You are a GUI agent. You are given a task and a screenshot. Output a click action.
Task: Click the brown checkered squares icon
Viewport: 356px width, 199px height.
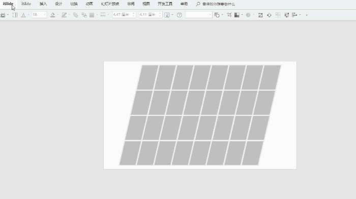237,15
